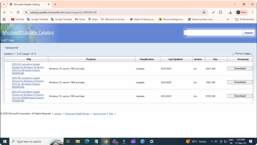The height and width of the screenshot is (145, 257).
Task: Open the FAQ link
Action: pyautogui.click(x=4, y=40)
